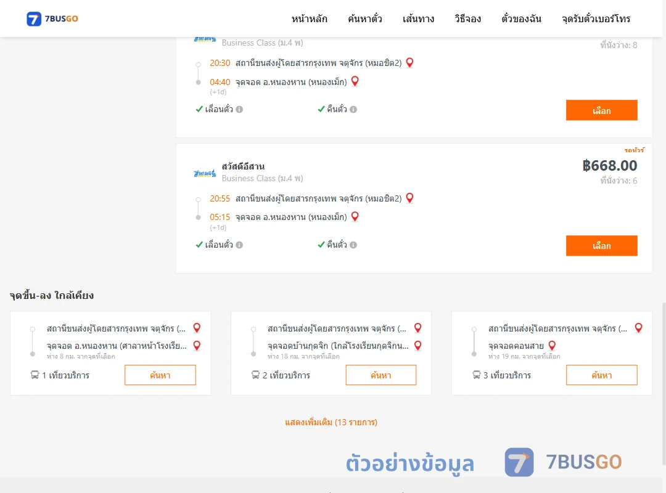
Task: Show เลื่อนตั๋ว info icon on 20:55 trip
Action: [239, 245]
